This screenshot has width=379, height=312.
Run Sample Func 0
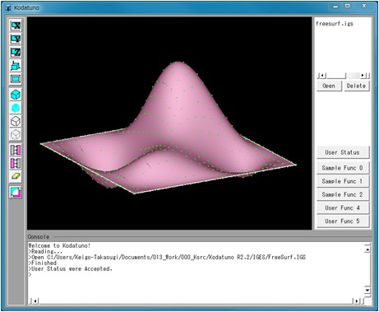[x=343, y=168]
